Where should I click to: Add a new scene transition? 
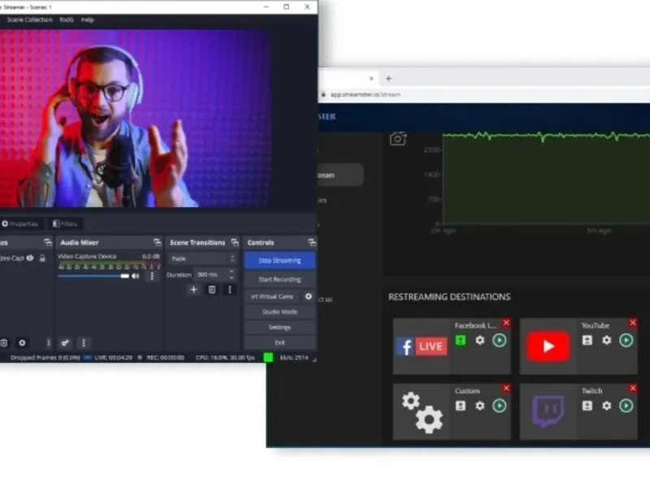[x=193, y=290]
